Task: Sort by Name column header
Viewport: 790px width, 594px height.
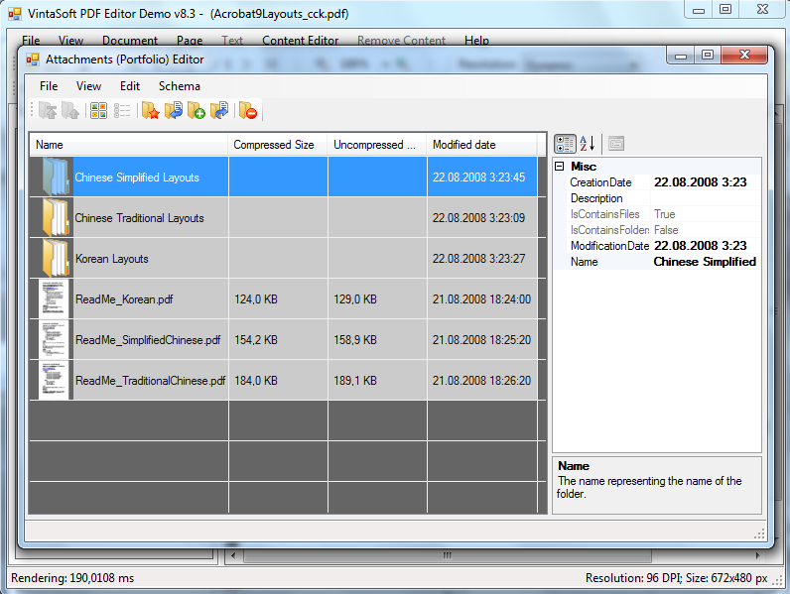Action: [x=128, y=145]
